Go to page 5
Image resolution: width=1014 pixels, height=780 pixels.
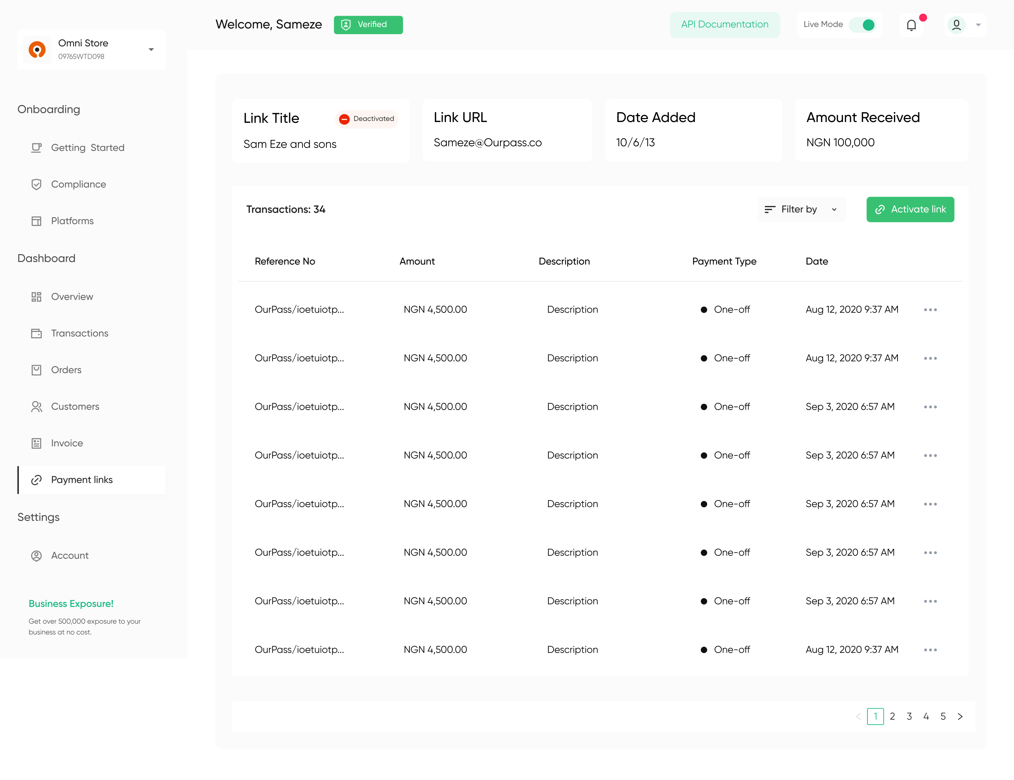pos(943,716)
